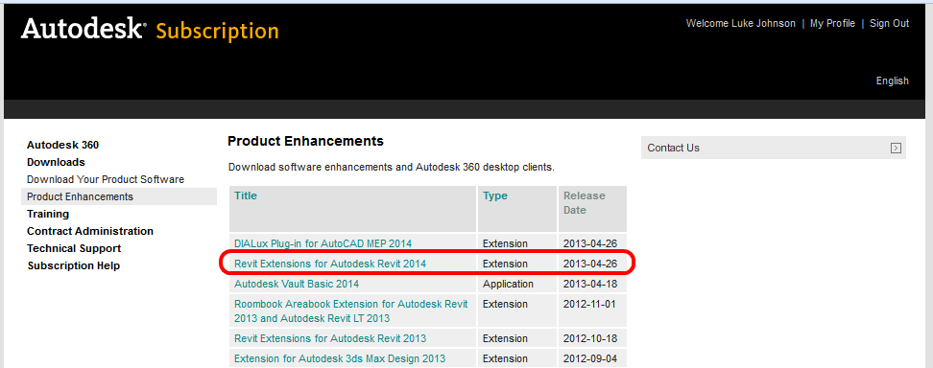This screenshot has width=933, height=368.
Task: Open Autodesk 360 in the sidebar
Action: pyautogui.click(x=63, y=145)
